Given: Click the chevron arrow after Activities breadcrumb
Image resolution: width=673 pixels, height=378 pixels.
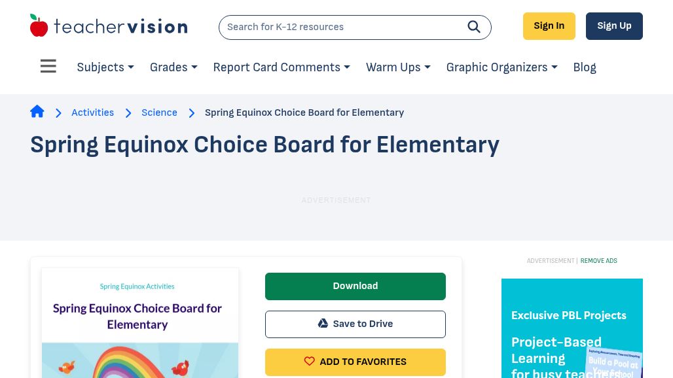Looking at the screenshot, I should [x=128, y=112].
